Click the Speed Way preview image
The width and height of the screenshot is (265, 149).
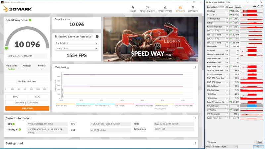pyautogui.click(x=151, y=39)
